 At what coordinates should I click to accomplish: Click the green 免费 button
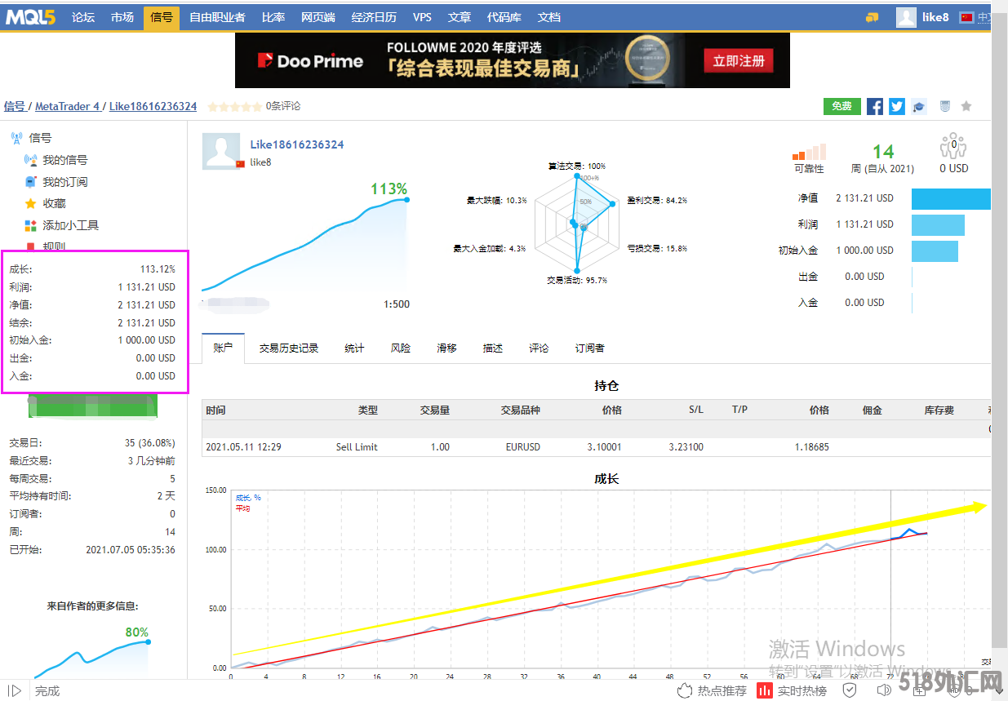click(841, 106)
